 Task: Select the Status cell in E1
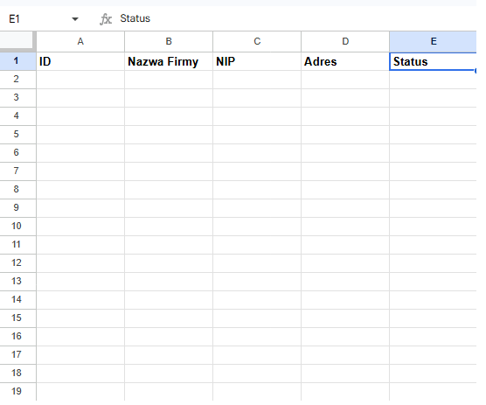coord(433,61)
